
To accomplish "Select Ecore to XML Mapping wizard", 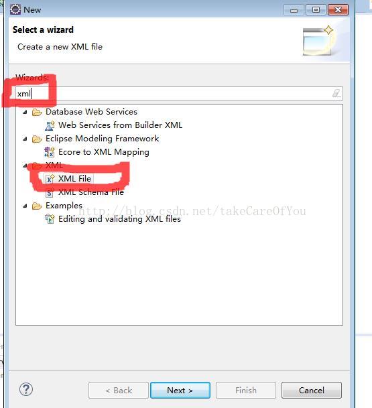I will click(x=104, y=152).
